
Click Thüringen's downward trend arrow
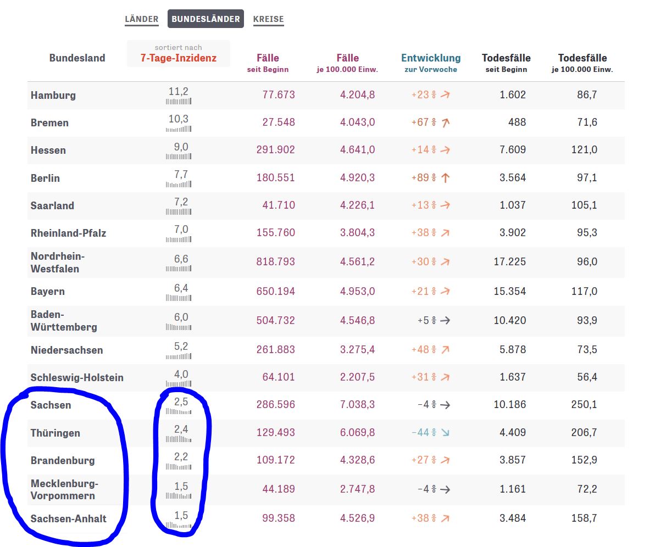point(445,433)
